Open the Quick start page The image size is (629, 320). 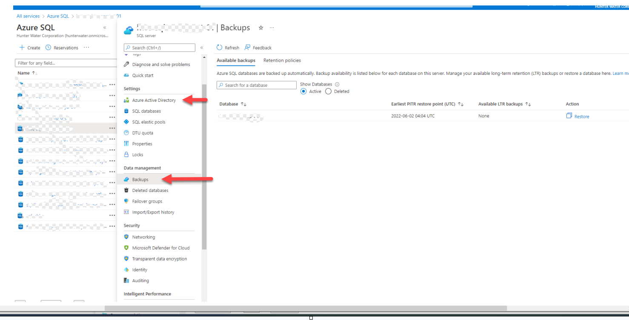(143, 75)
